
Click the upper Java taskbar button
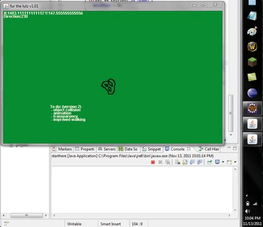[x=252, y=124]
